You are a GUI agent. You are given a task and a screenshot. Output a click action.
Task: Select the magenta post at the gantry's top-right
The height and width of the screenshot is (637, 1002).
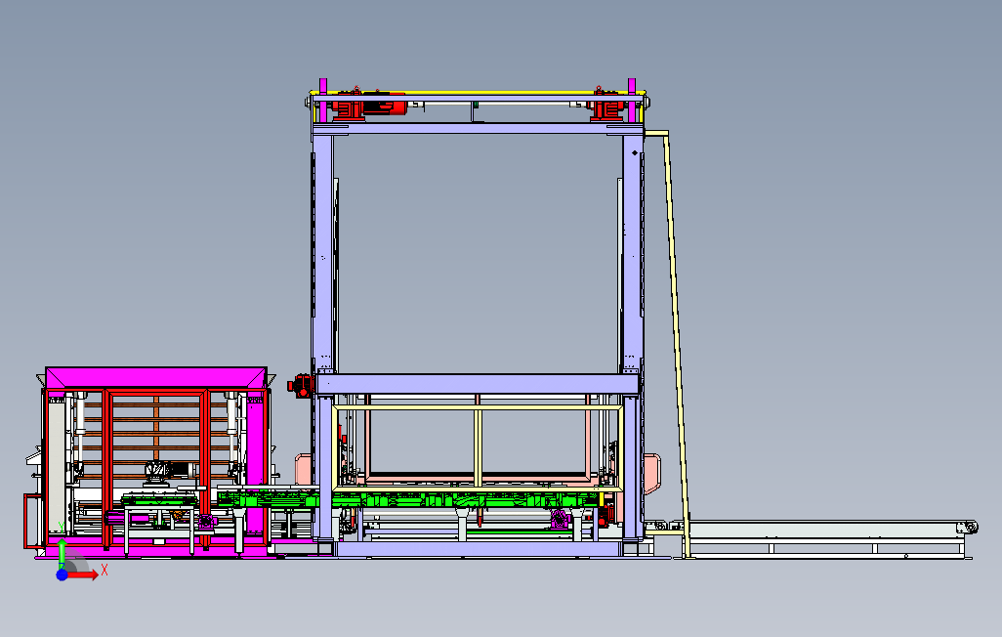(632, 100)
